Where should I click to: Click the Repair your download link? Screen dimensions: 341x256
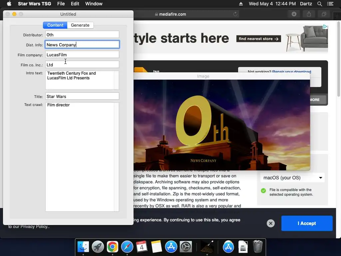[292, 71]
